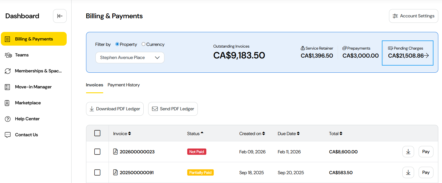Click the Billing & Payments invoice icon

(8, 39)
